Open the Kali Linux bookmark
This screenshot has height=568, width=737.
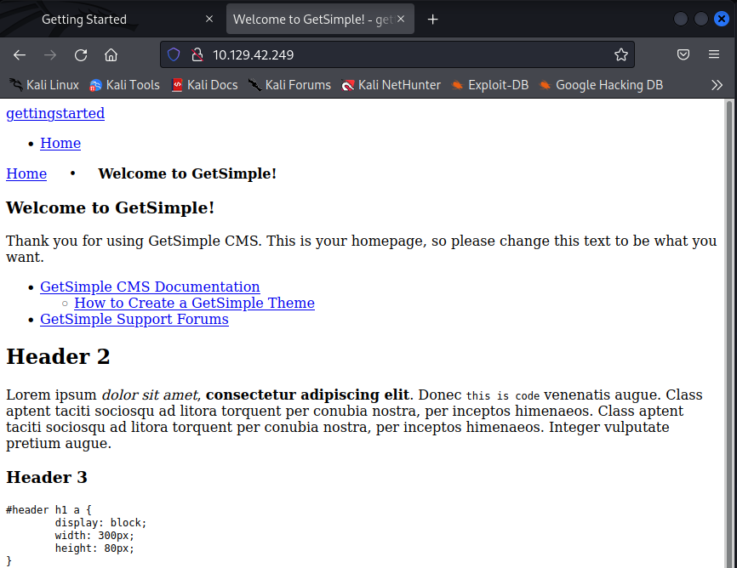(44, 85)
